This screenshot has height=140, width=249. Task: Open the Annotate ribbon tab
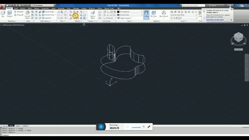(x=61, y=8)
